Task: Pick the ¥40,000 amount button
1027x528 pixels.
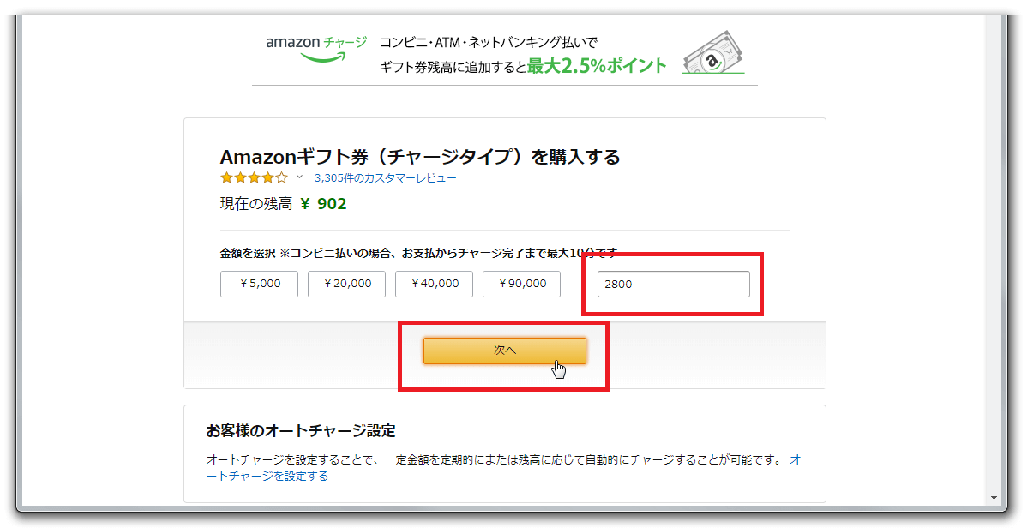Action: click(434, 284)
